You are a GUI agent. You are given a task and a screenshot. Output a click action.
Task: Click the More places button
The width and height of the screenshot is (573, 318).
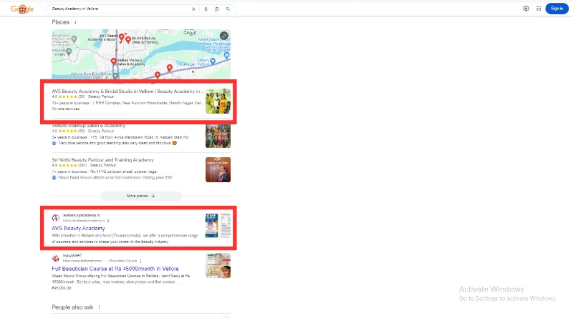pyautogui.click(x=141, y=196)
